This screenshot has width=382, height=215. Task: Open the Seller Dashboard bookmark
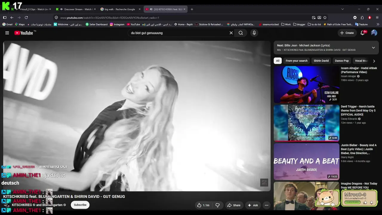[96, 24]
